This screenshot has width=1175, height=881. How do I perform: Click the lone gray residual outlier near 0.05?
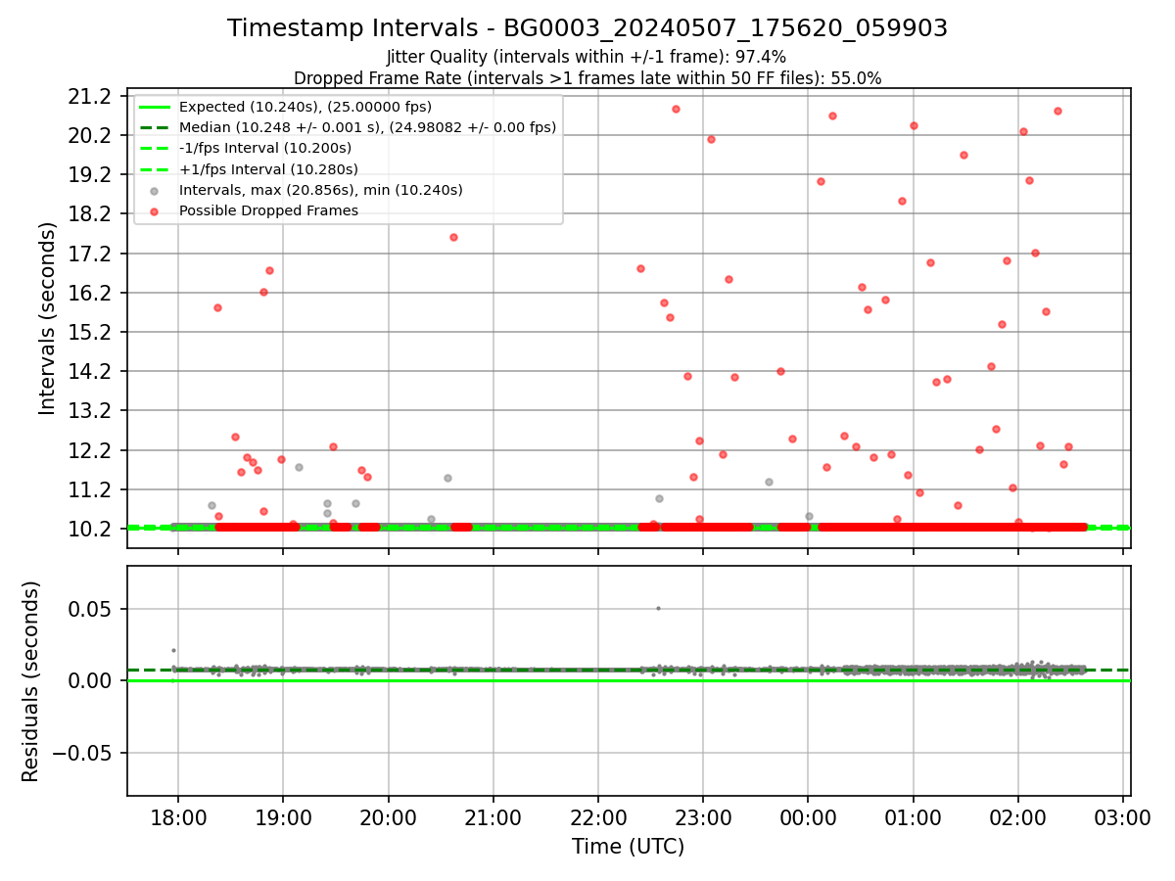[x=658, y=608]
